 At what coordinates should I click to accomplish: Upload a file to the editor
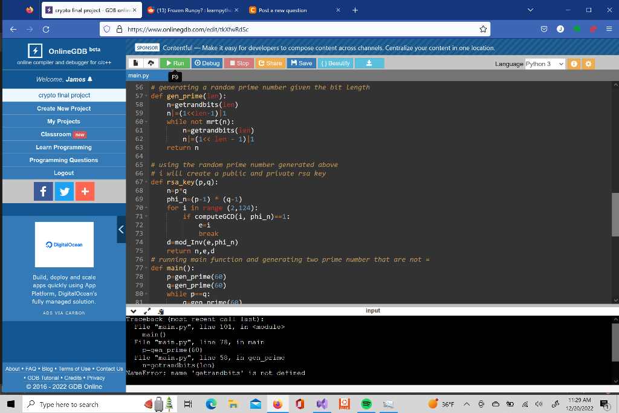(x=151, y=62)
